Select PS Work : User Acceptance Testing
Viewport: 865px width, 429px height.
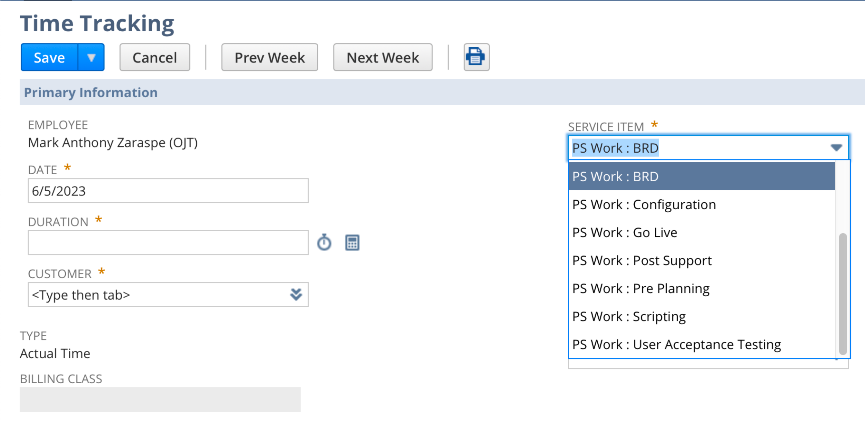click(701, 345)
